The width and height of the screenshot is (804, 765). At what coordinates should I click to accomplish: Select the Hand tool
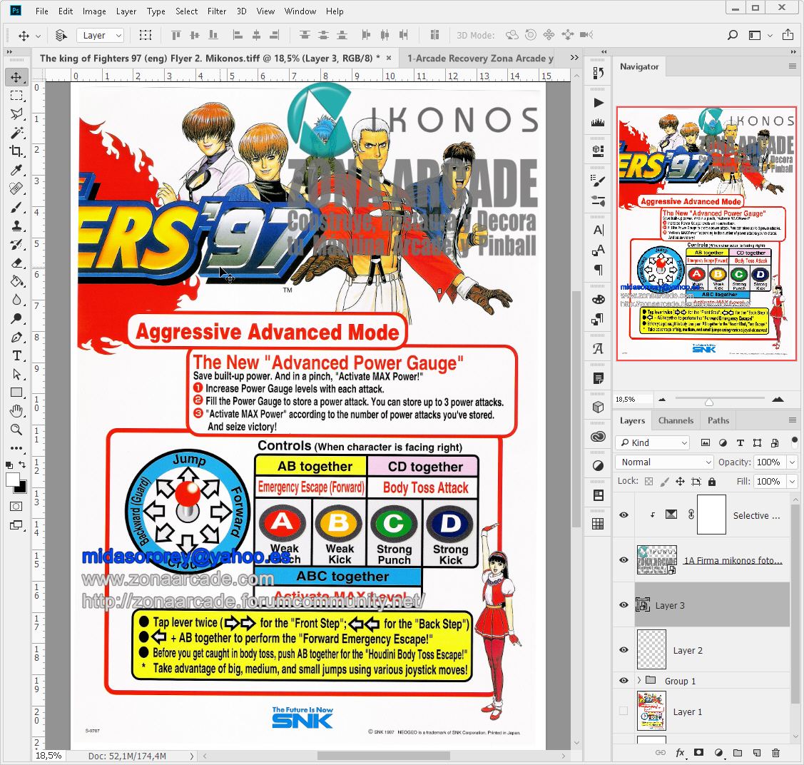pos(16,411)
